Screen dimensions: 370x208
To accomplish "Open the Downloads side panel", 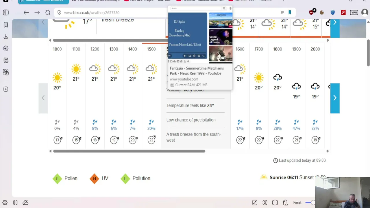I will (6, 37).
